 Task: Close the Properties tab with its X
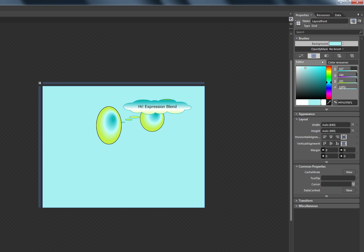[x=311, y=15]
